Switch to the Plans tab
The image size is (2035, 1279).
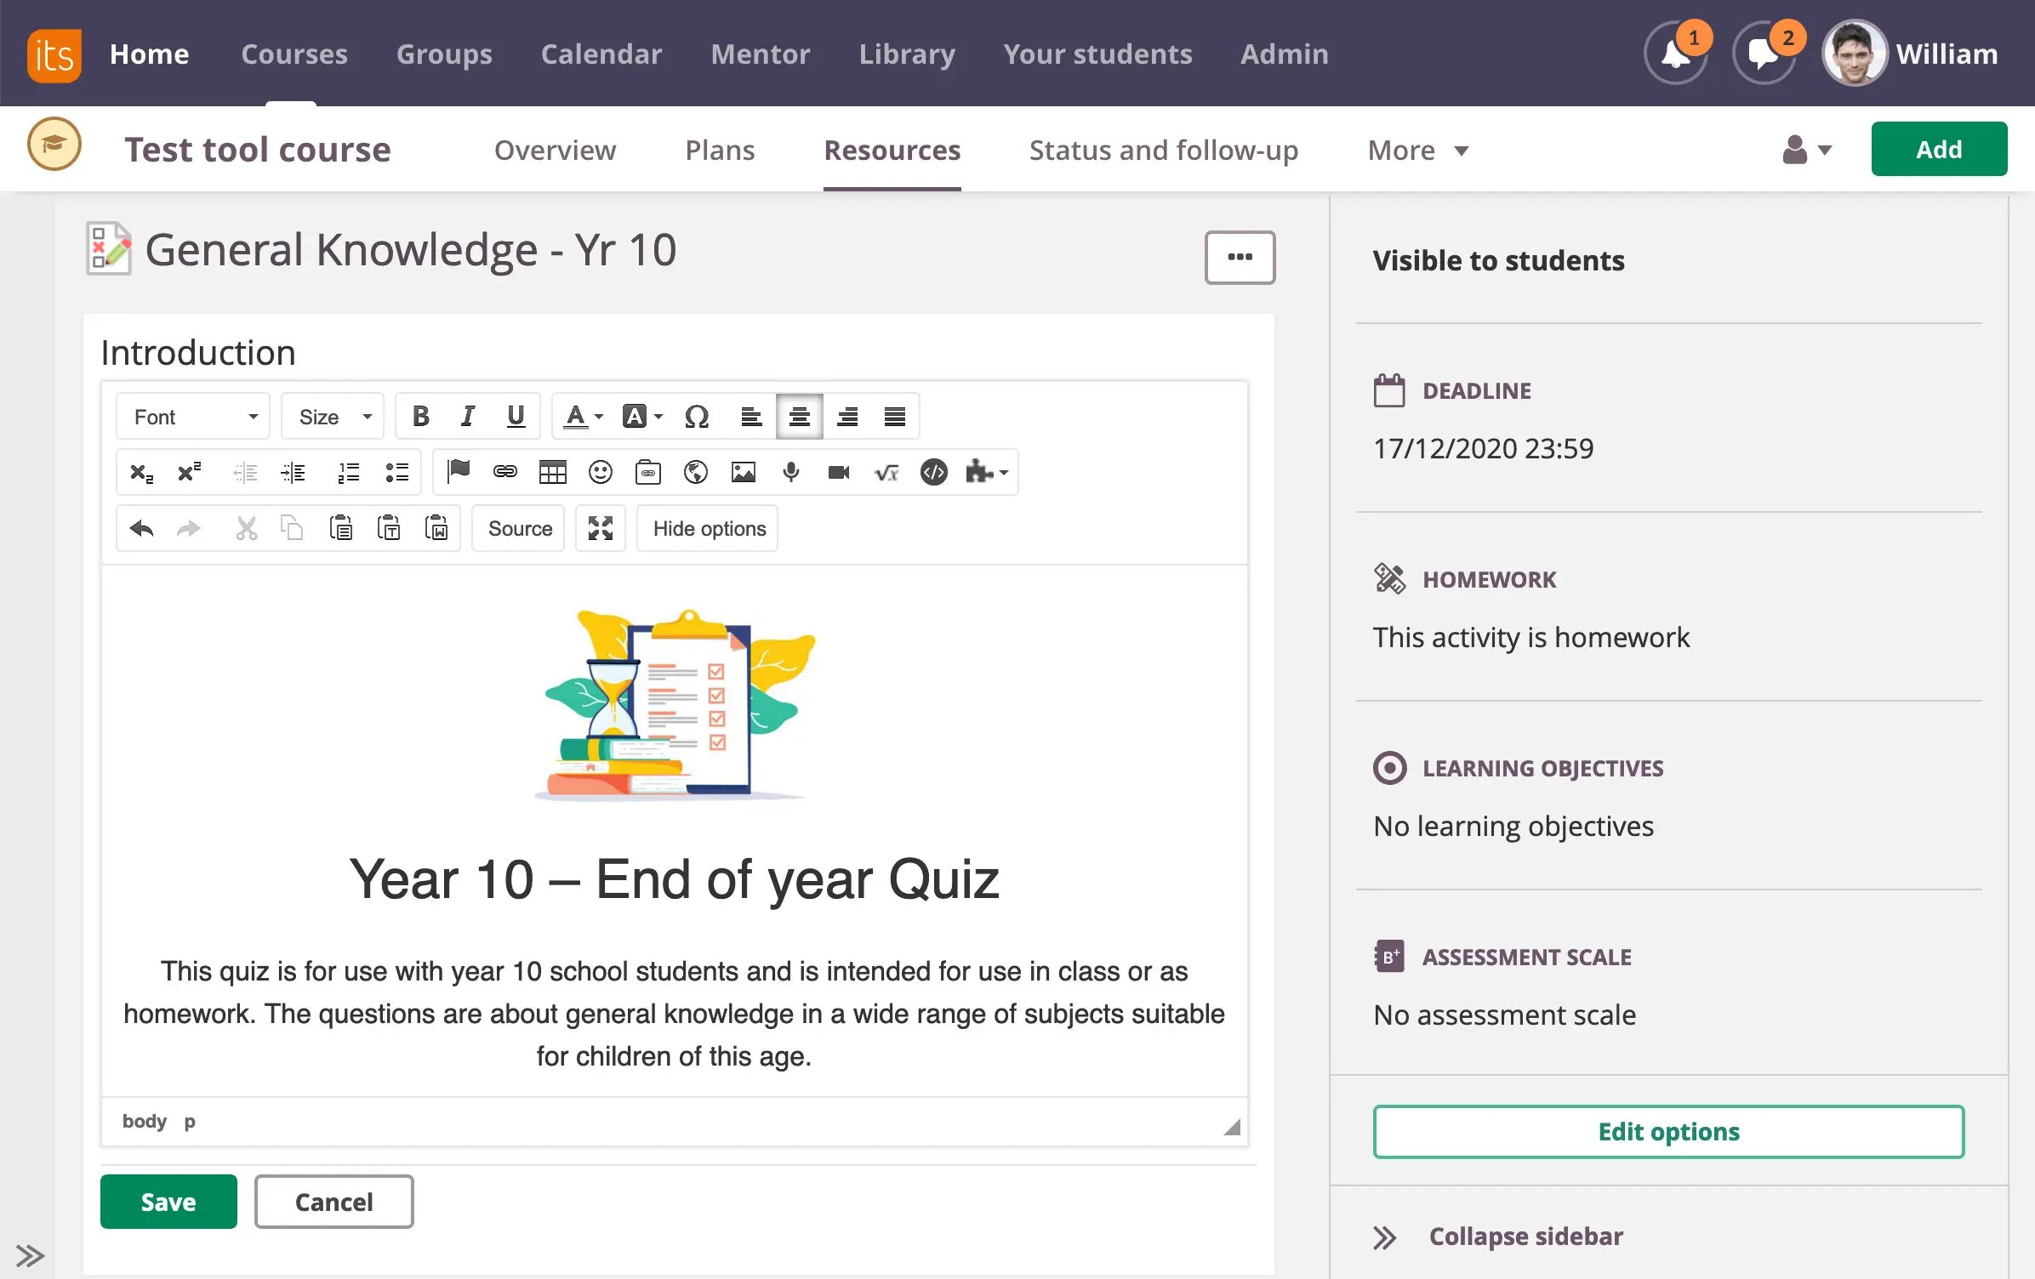click(720, 150)
